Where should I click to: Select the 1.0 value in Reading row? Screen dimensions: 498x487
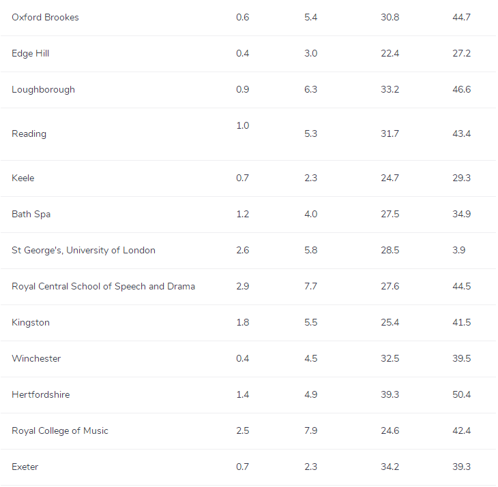click(x=242, y=125)
